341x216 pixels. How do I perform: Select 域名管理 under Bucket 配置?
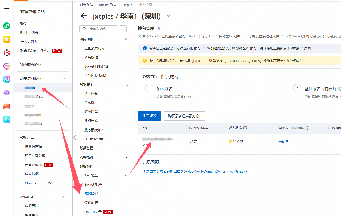[91, 194]
